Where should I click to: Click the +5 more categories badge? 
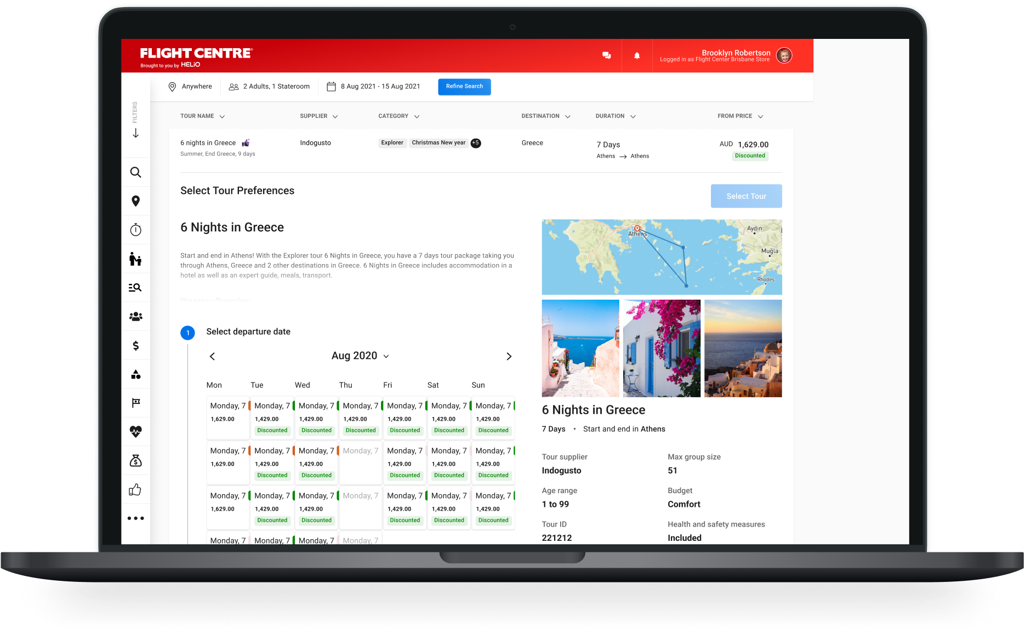click(x=476, y=143)
